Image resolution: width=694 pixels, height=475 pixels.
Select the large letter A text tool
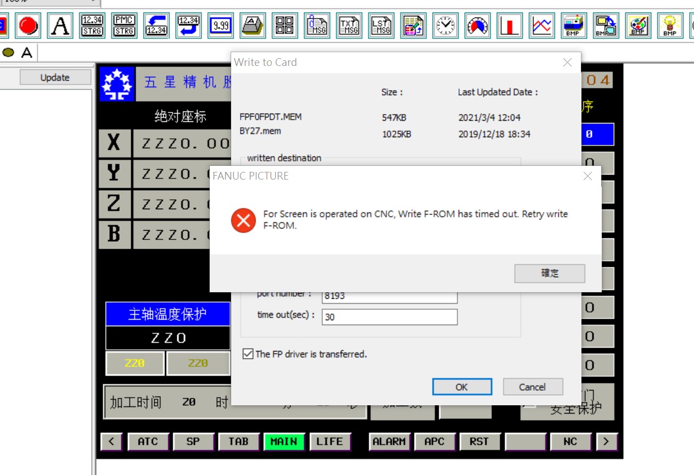tap(60, 26)
